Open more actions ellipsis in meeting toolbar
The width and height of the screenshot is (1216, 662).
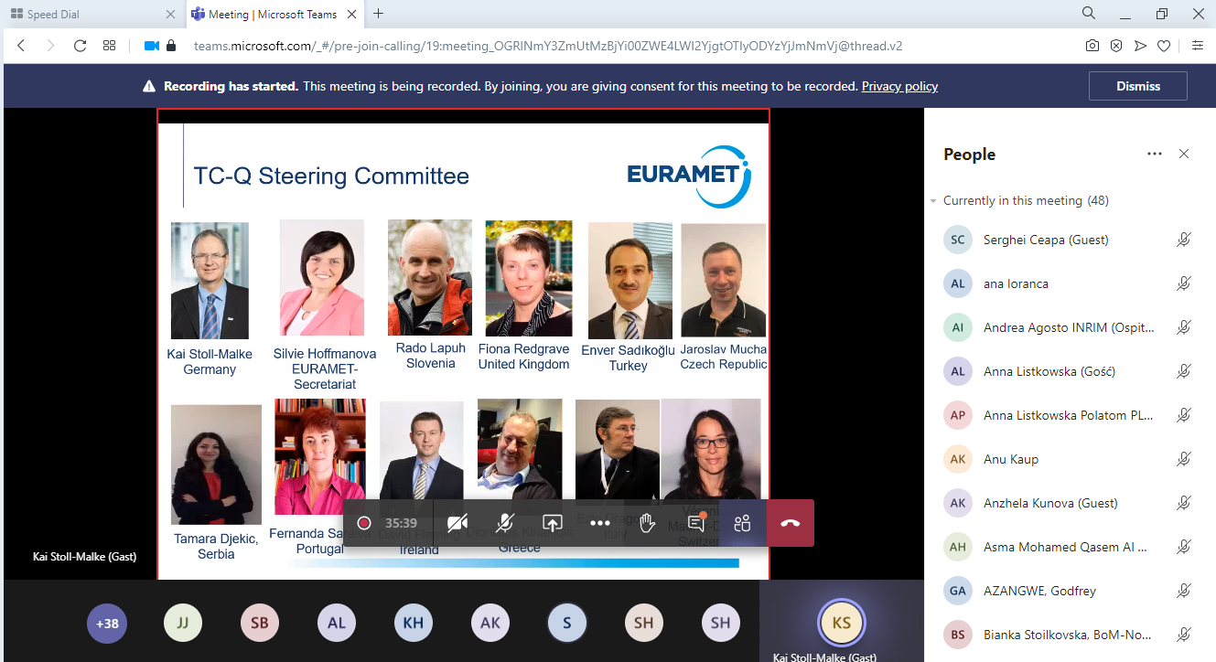[x=600, y=523]
